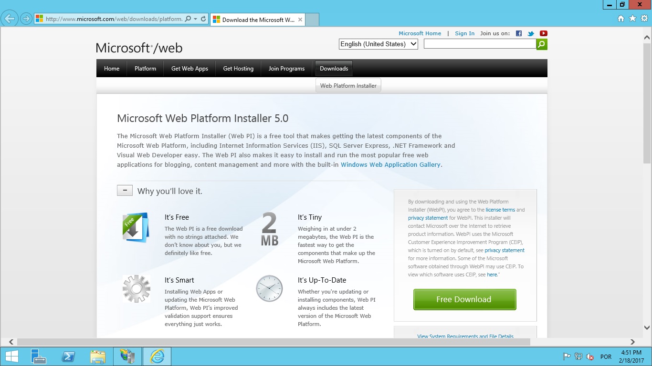Click the Microsoft Web Platform Installer 5.0 heading

(203, 118)
